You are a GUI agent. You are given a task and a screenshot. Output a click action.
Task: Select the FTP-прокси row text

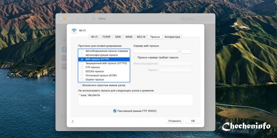(92, 67)
